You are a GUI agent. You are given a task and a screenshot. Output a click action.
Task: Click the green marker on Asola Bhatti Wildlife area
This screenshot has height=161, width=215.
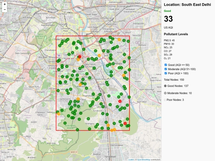65,123
